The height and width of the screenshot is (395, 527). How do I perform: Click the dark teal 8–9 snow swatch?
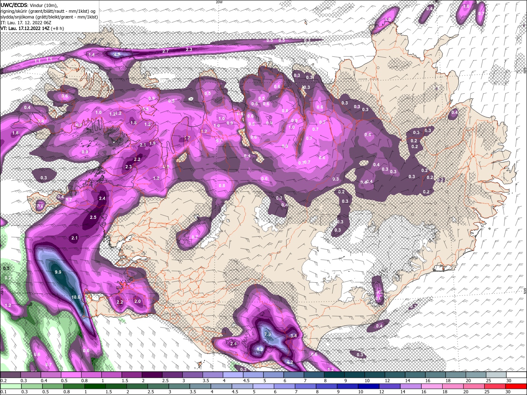tap(335, 375)
